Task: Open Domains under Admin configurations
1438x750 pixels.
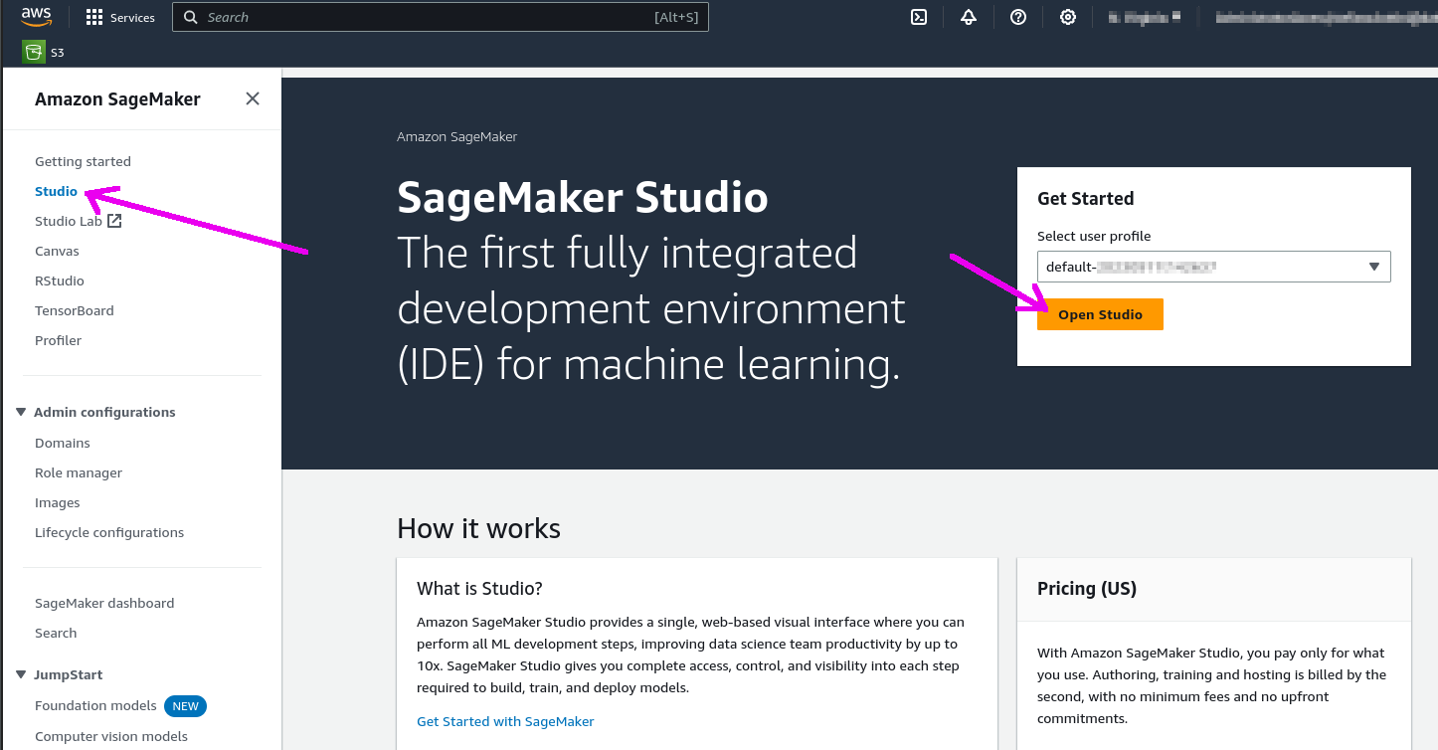Action: [63, 443]
